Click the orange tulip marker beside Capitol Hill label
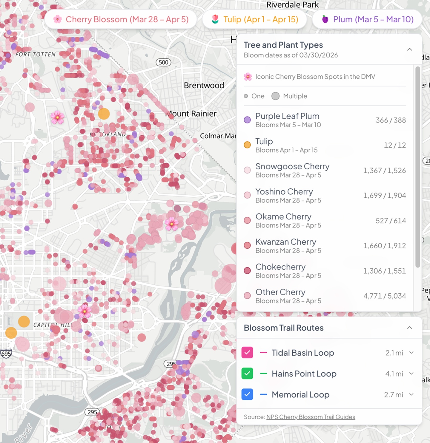 (x=24, y=322)
